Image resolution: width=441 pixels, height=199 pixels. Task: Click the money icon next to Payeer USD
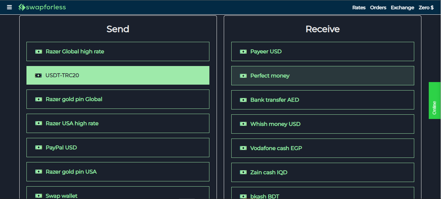pyautogui.click(x=243, y=51)
